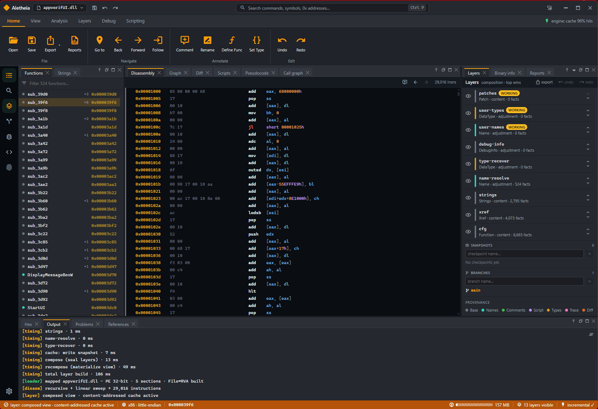The height and width of the screenshot is (409, 598).
Task: Reorder the xref layer using its chevrons
Action: (x=588, y=214)
